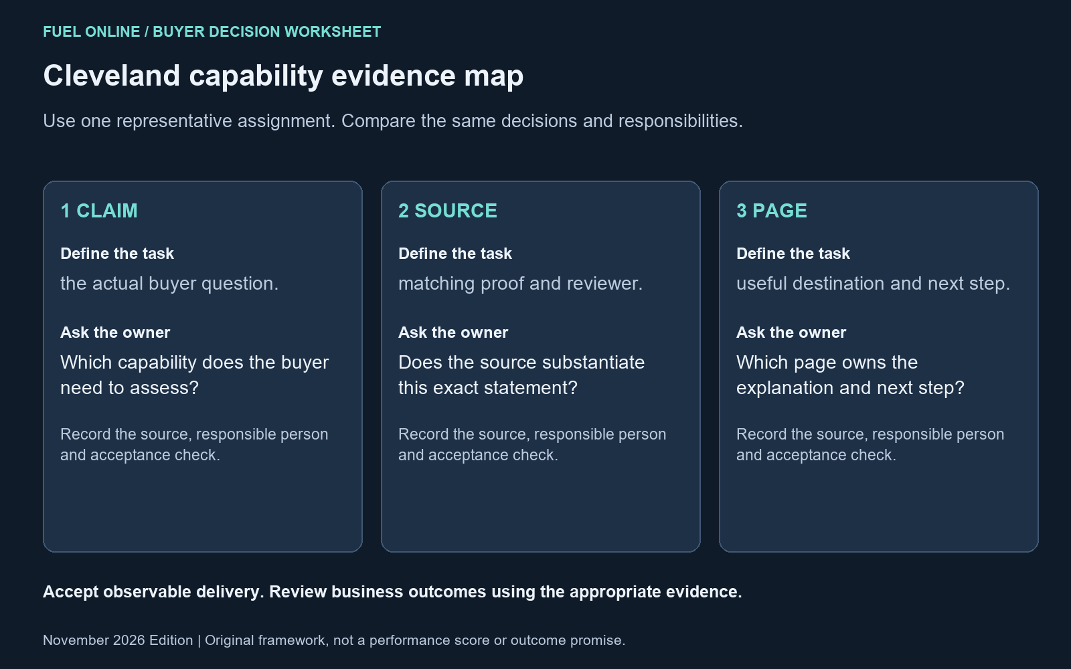Click the '1 CLAIM' card heading
The height and width of the screenshot is (669, 1071).
click(99, 211)
